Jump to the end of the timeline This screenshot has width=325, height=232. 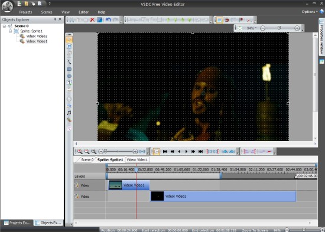(x=200, y=152)
